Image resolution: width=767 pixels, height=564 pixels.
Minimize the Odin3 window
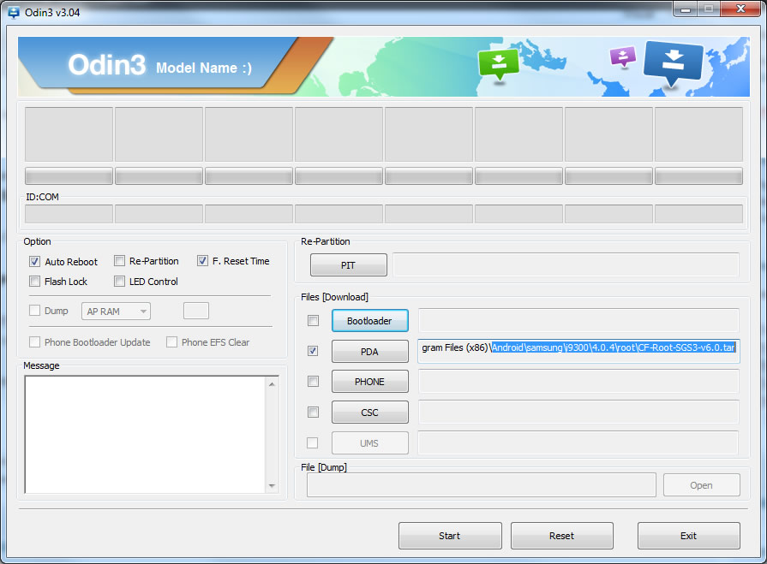(x=686, y=9)
